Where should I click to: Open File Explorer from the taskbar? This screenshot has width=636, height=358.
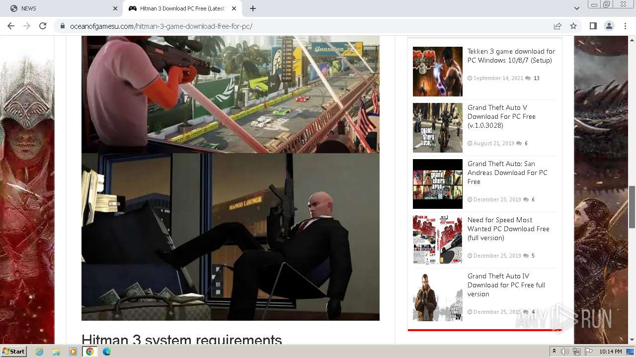(x=56, y=352)
